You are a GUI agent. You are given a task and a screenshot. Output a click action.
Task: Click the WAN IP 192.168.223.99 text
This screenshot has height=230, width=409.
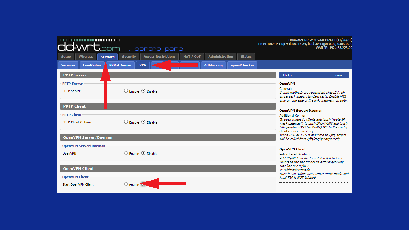(334, 48)
